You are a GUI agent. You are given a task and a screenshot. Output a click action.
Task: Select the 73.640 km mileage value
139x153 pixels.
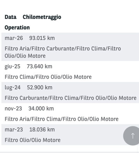coord(40,66)
